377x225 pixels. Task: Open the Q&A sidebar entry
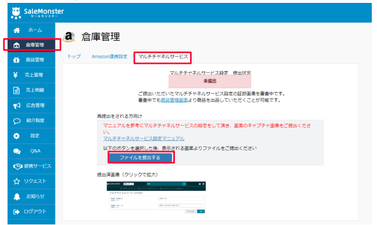pyautogui.click(x=35, y=151)
